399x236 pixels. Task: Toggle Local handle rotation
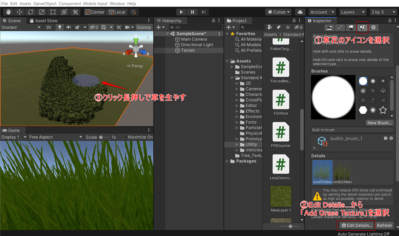[x=117, y=12]
